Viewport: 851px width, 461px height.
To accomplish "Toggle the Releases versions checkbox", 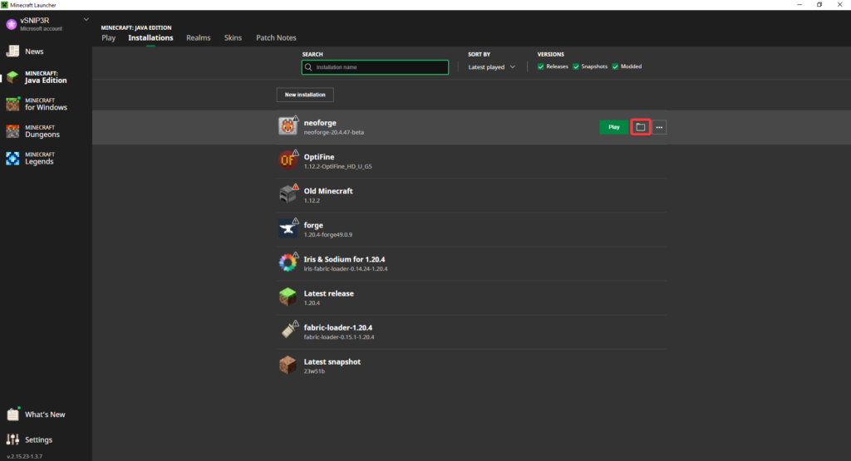I will click(541, 66).
